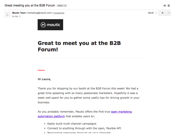Screen dimensions: 177x134
Task: Click the email subject line at top
Action: [30, 5]
